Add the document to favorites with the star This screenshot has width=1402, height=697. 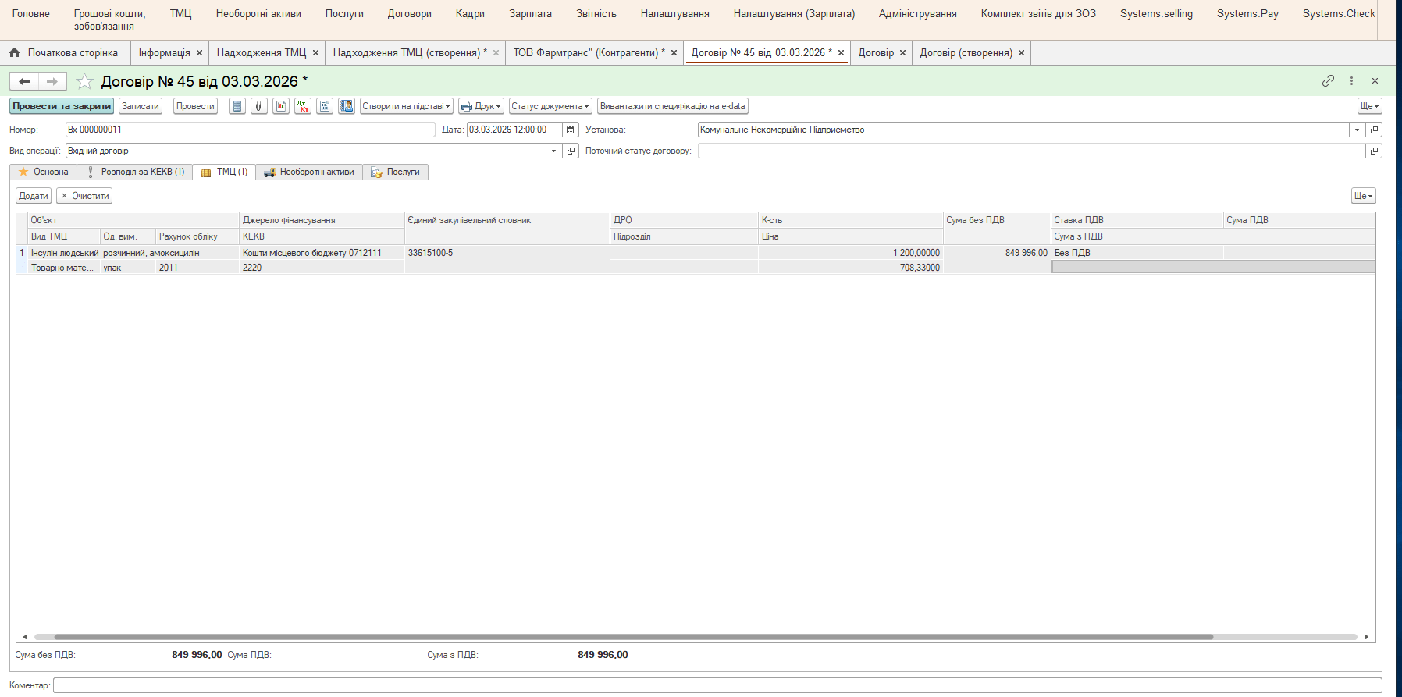(x=84, y=82)
